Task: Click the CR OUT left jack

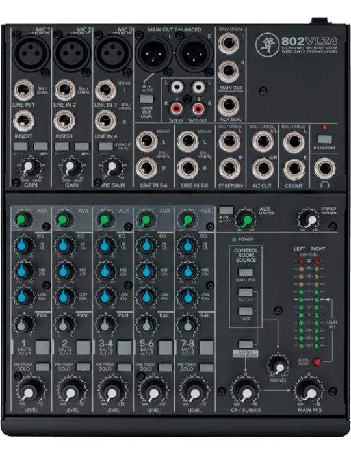Action: 294,142
